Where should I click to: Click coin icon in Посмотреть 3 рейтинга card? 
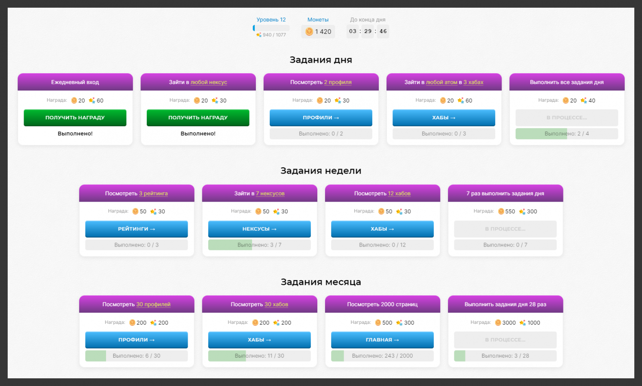135,211
